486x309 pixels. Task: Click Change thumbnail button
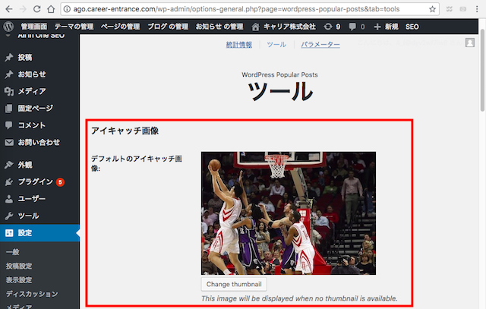pyautogui.click(x=234, y=284)
